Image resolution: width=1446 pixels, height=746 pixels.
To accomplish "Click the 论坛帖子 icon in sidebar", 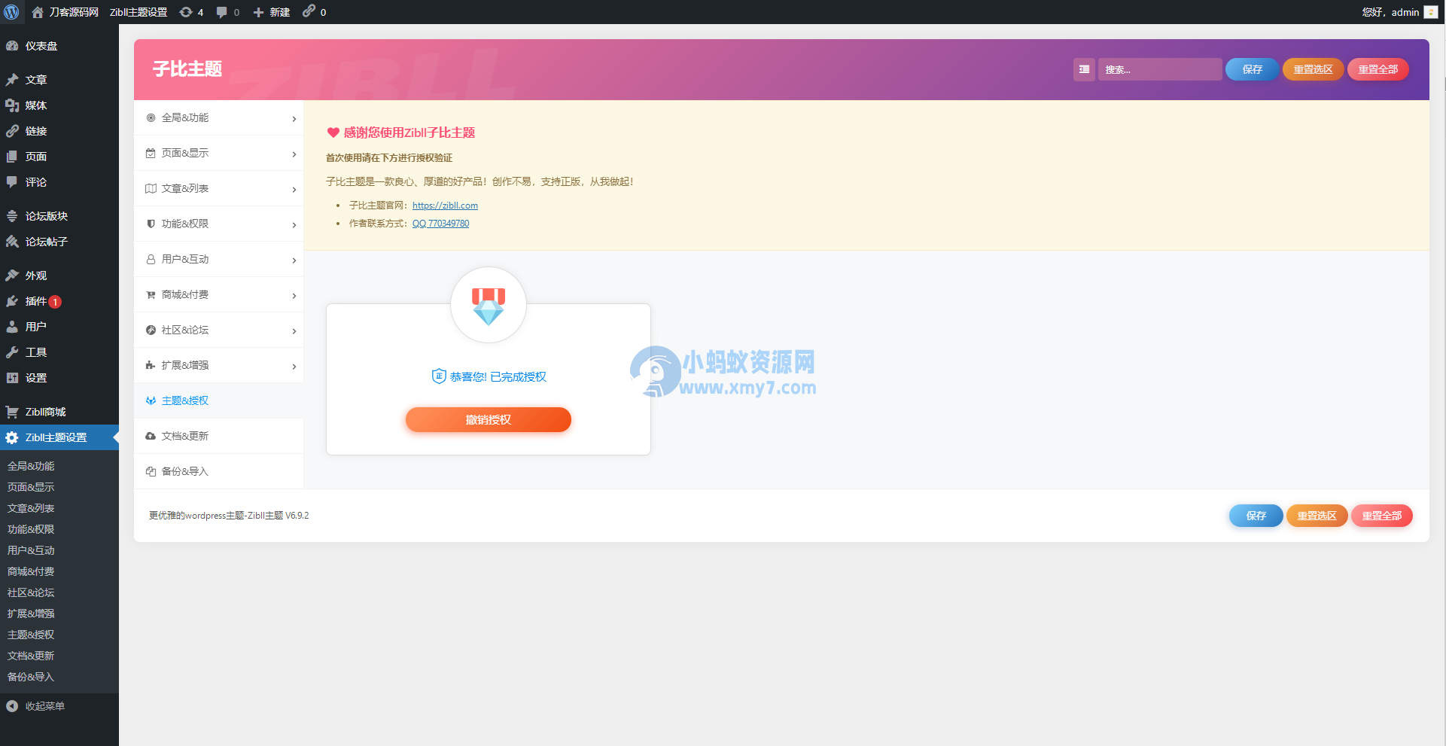I will (x=12, y=242).
